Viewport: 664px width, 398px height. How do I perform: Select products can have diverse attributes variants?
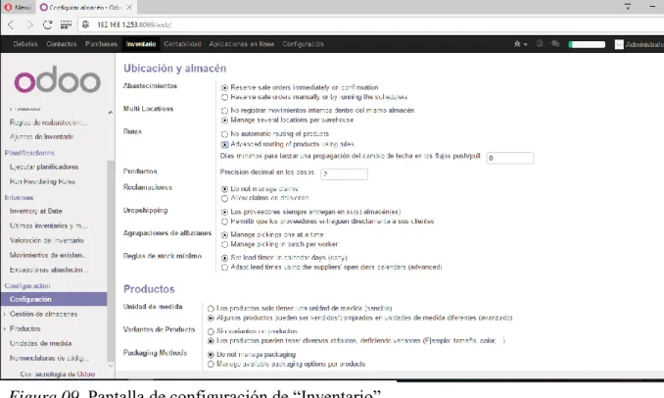point(211,341)
